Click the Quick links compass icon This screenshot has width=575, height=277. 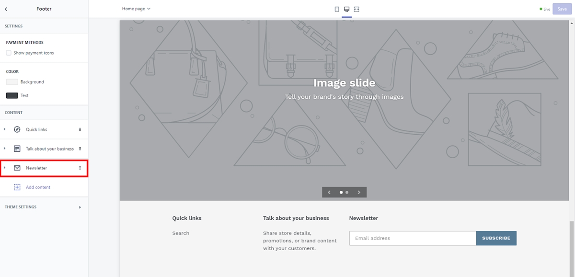click(17, 129)
